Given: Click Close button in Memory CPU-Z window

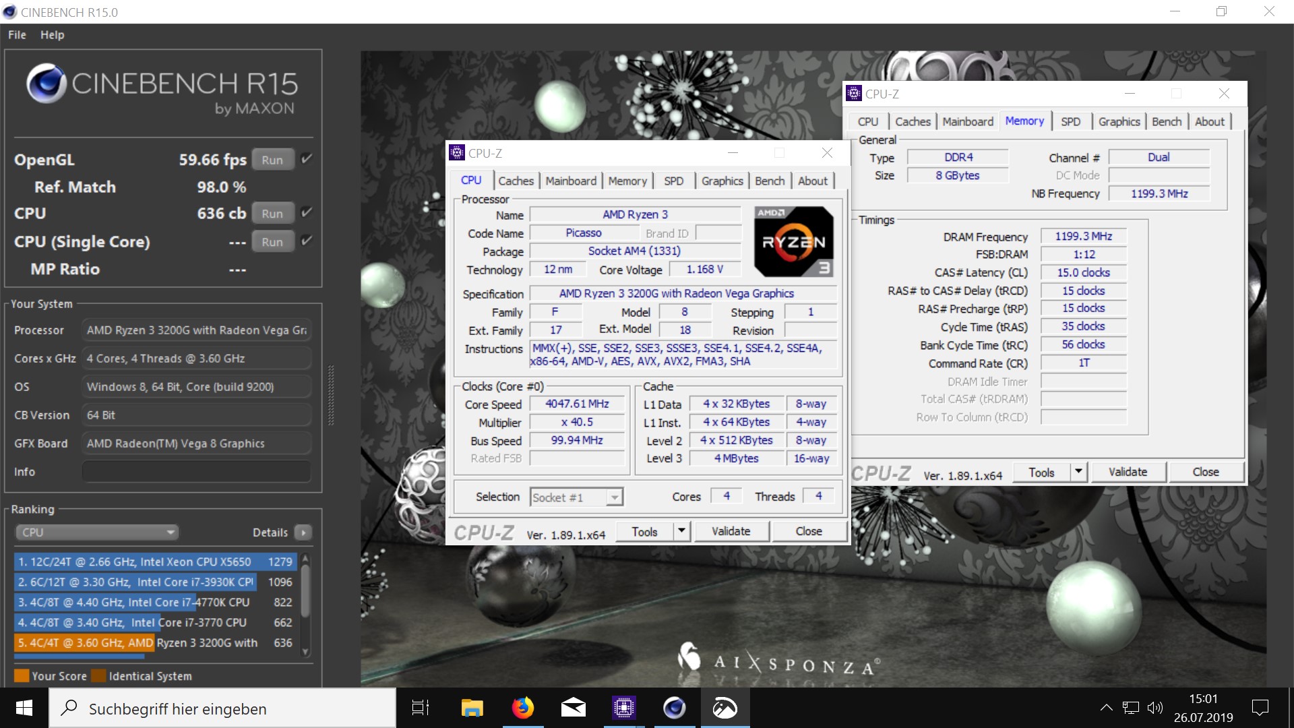Looking at the screenshot, I should 1206,473.
